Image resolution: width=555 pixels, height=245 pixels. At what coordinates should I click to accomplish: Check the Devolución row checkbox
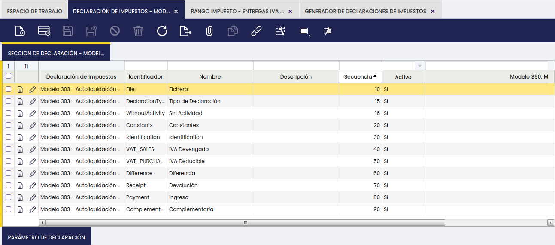8,185
